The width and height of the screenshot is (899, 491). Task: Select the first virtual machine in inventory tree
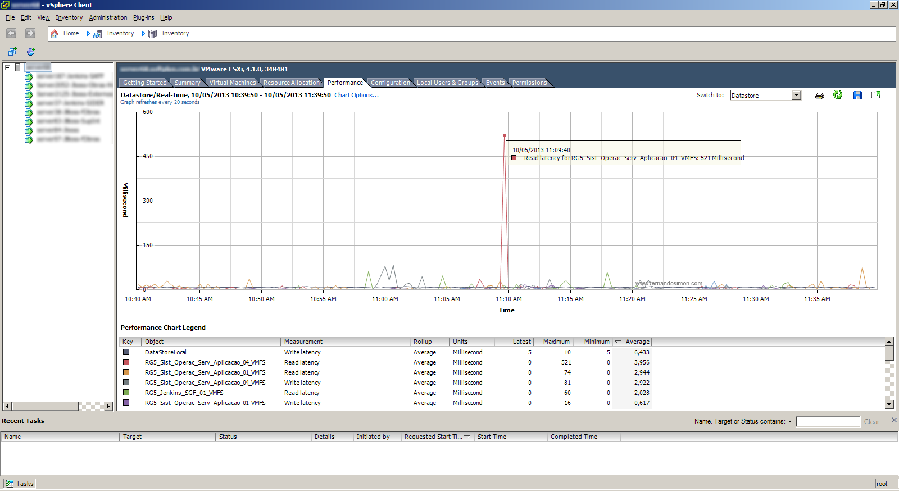[29, 76]
